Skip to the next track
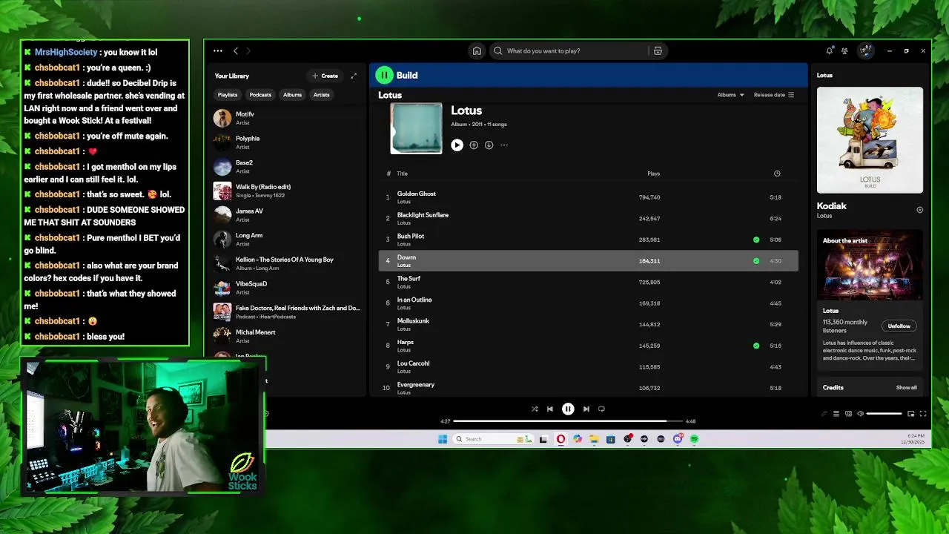The width and height of the screenshot is (949, 534). [586, 409]
